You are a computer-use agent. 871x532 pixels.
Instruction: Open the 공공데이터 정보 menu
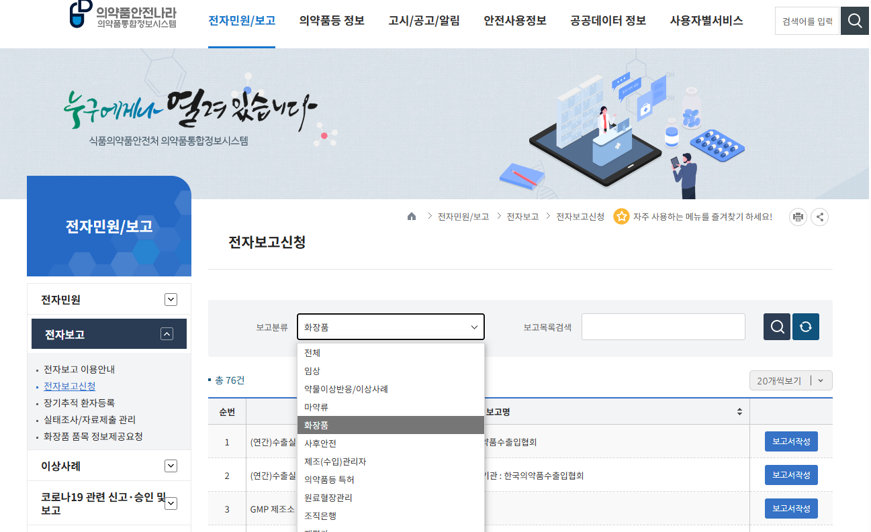(607, 21)
